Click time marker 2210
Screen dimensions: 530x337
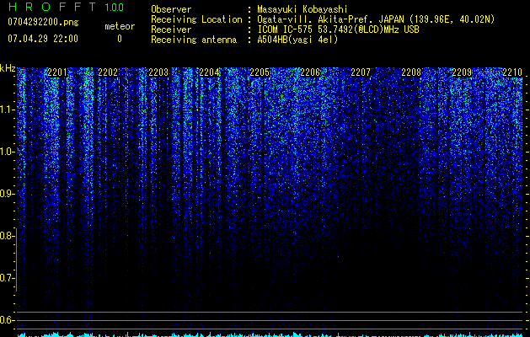pyautogui.click(x=512, y=72)
